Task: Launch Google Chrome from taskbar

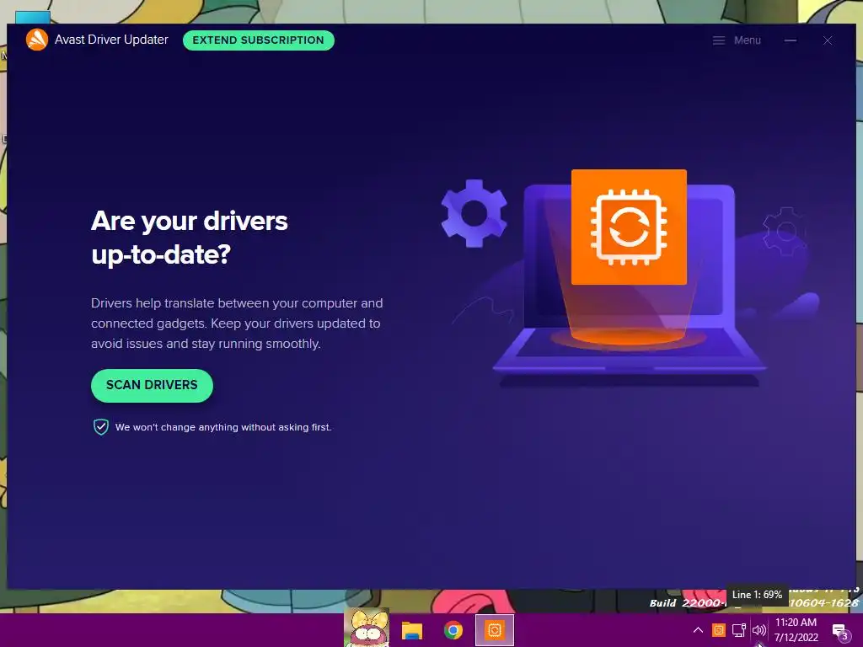Action: 453,630
